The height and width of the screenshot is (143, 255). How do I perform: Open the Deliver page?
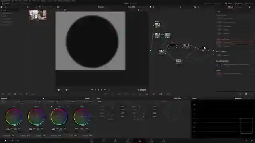[163, 141]
